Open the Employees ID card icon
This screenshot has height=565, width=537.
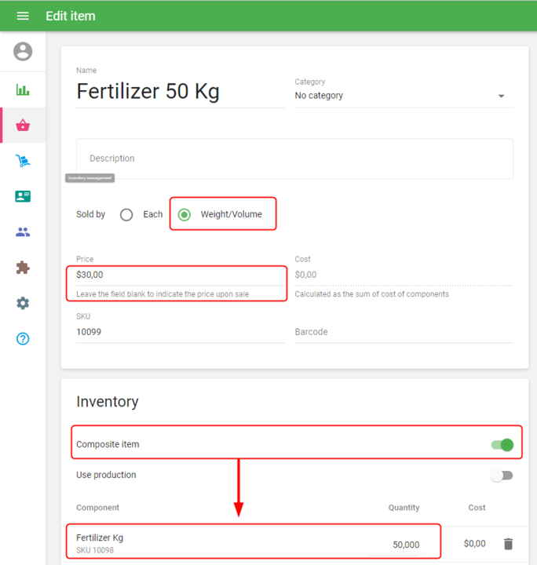pyautogui.click(x=23, y=196)
